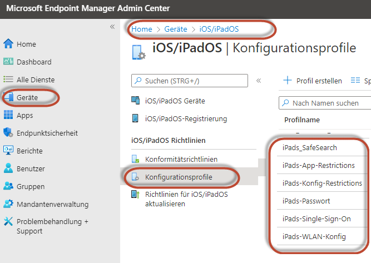The width and height of the screenshot is (371, 263).
Task: Click the Apps grid icon
Action: [x=8, y=115]
